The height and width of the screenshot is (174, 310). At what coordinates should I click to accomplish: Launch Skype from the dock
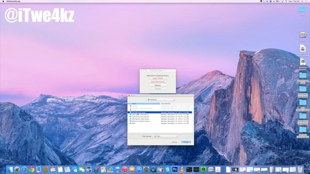[x=168, y=169]
